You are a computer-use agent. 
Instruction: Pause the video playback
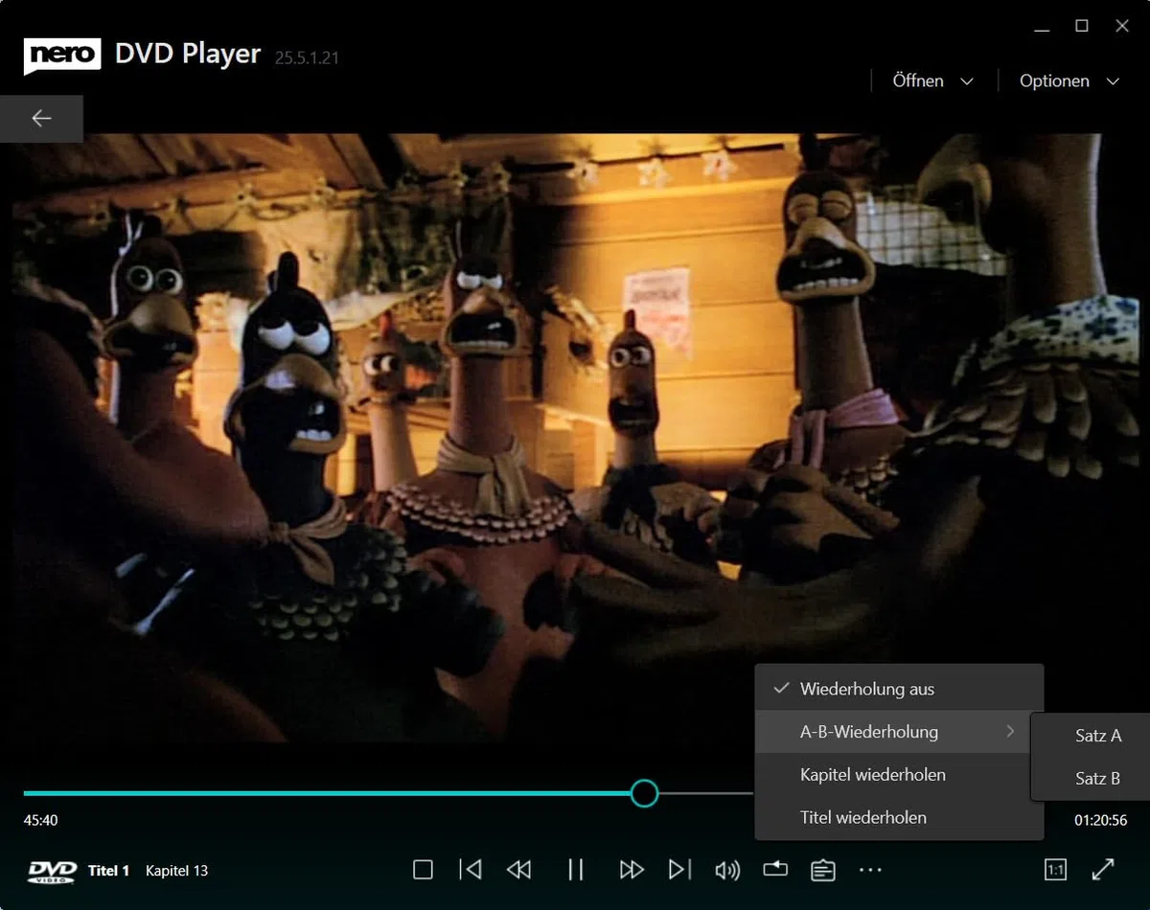(x=575, y=870)
